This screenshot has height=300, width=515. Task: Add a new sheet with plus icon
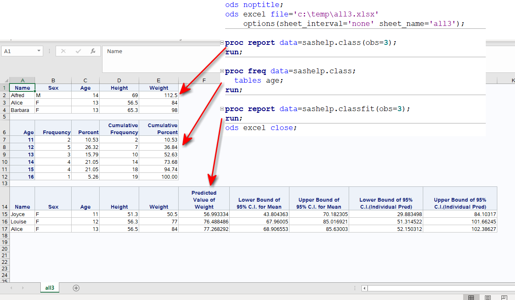coord(76,288)
